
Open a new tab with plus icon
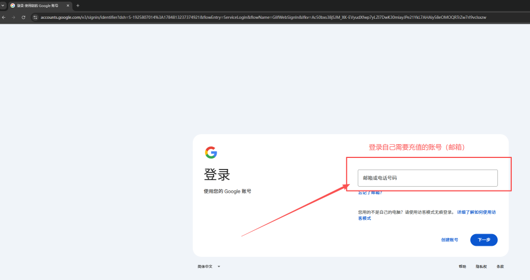78,6
